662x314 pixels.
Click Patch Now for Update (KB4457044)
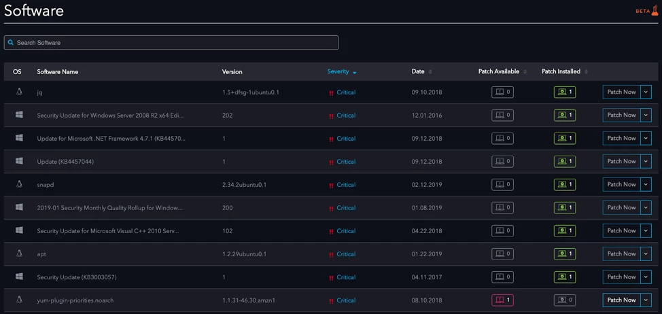[x=621, y=161]
